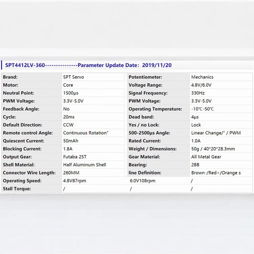Click the '1500µs' neutral point value
Viewport: 254px width, 254px height.
[x=71, y=93]
